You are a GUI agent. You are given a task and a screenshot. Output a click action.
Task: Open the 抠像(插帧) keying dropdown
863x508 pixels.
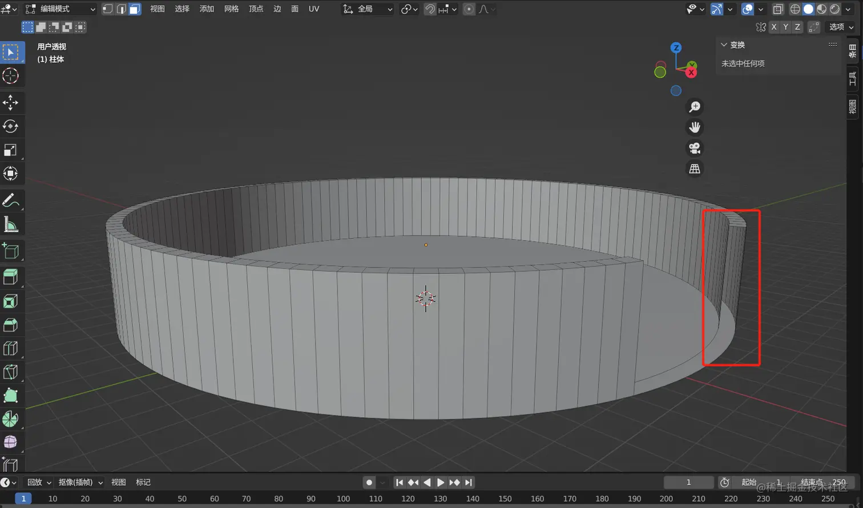79,482
